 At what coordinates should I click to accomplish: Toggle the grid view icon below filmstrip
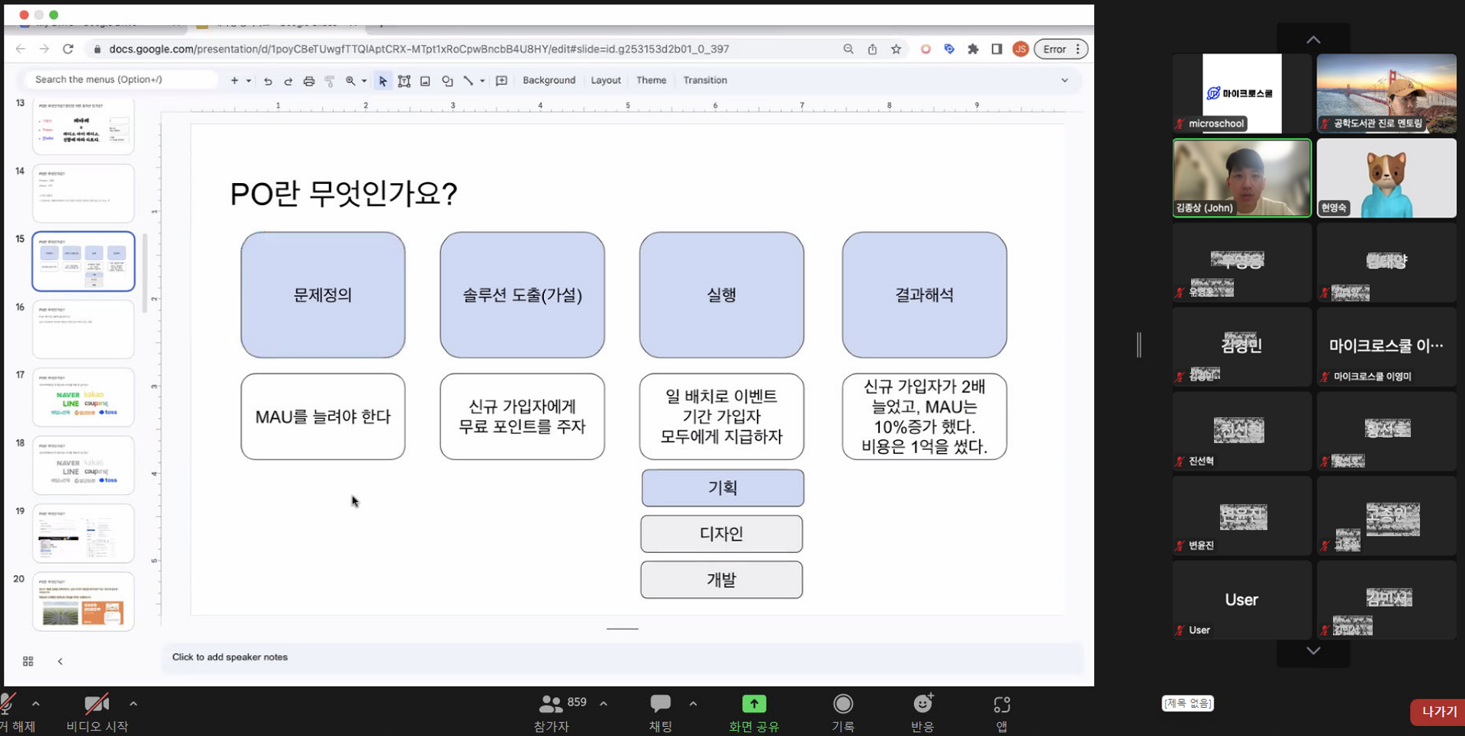(28, 661)
